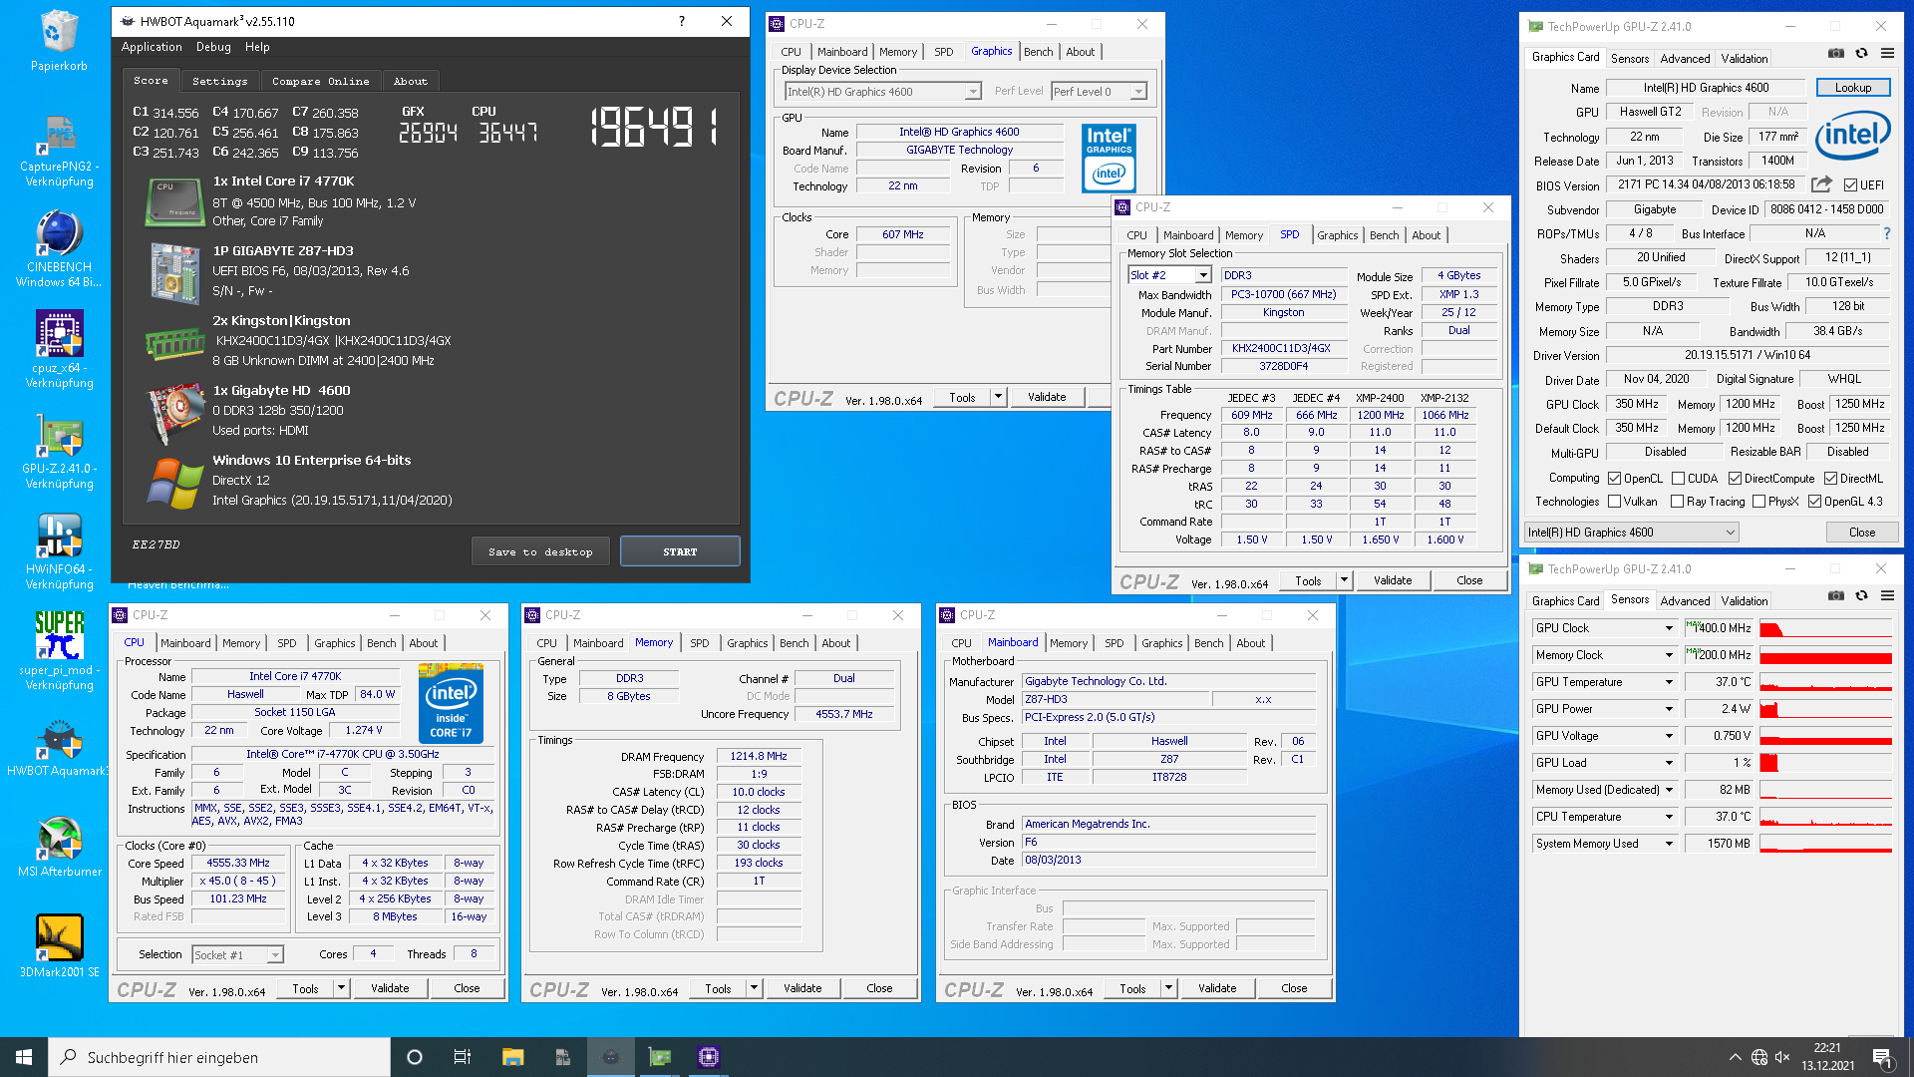The image size is (1914, 1077).
Task: Click GPU-Z screenshot camera icon in top window
Action: pos(1836,54)
